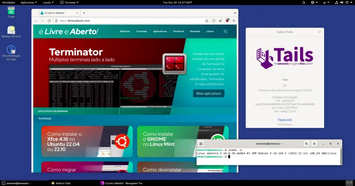Open the shield security level icon
355x186 pixels.
point(214,21)
